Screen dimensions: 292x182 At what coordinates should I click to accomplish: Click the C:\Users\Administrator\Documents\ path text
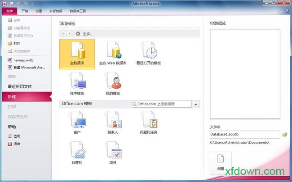pos(240,143)
